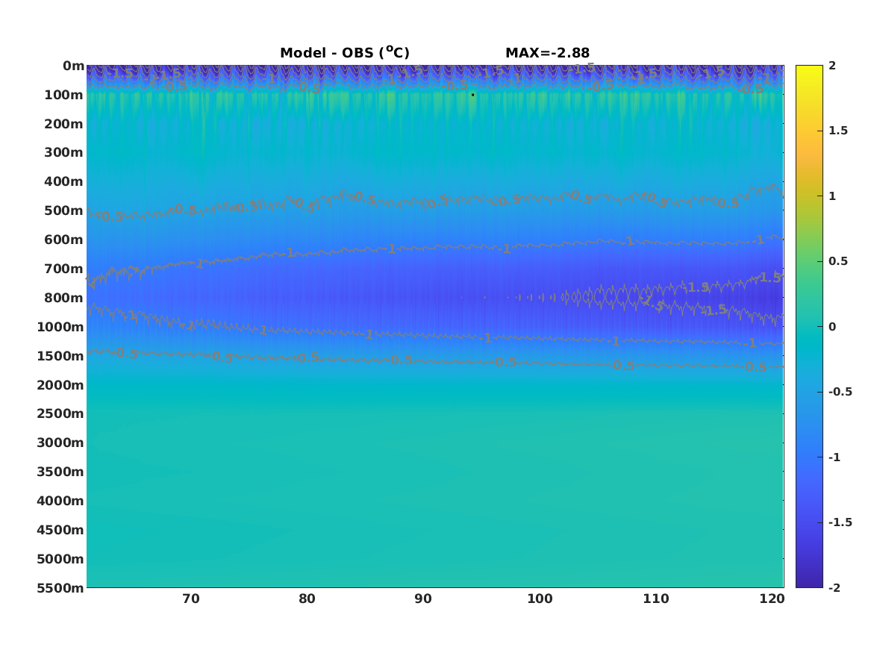871x653 pixels.
Task: Click the x-axis tick label '90'
Action: coord(423,599)
